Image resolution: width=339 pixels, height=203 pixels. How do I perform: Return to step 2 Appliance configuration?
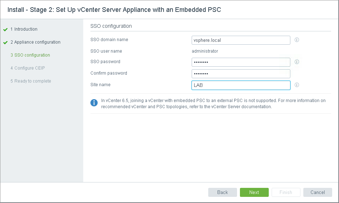coord(35,42)
